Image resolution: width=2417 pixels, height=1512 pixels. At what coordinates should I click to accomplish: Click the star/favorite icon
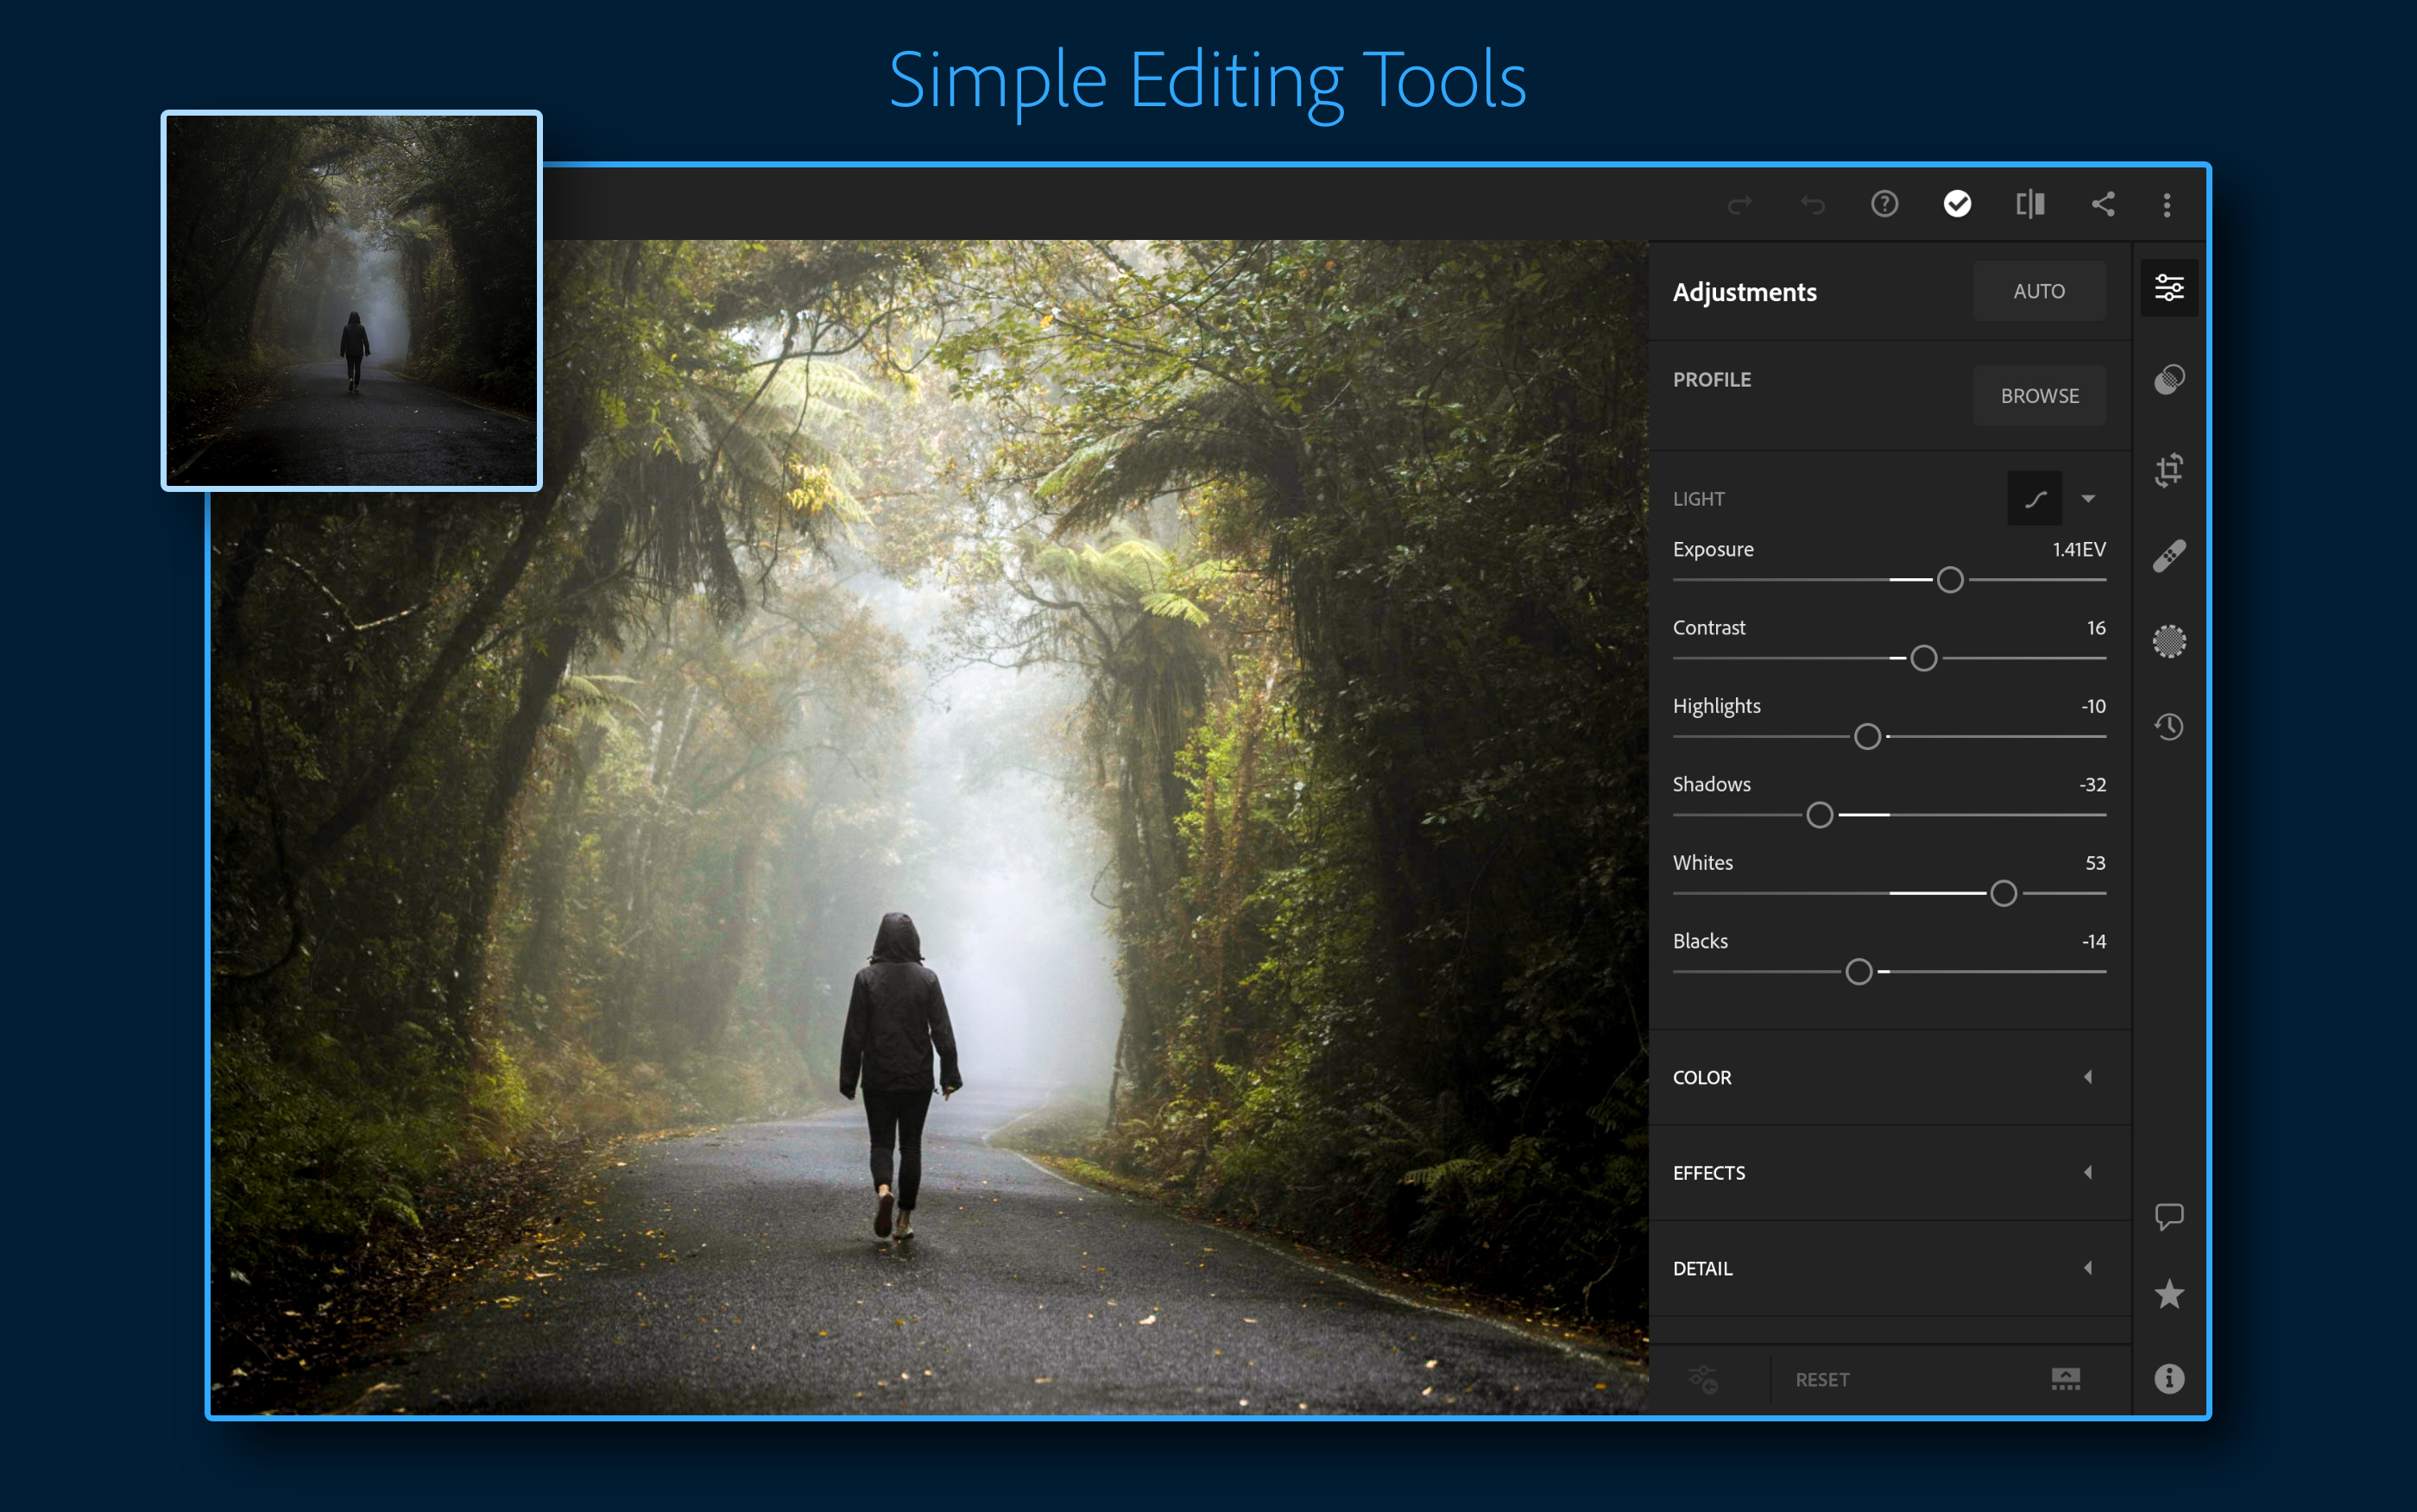pyautogui.click(x=2170, y=1293)
